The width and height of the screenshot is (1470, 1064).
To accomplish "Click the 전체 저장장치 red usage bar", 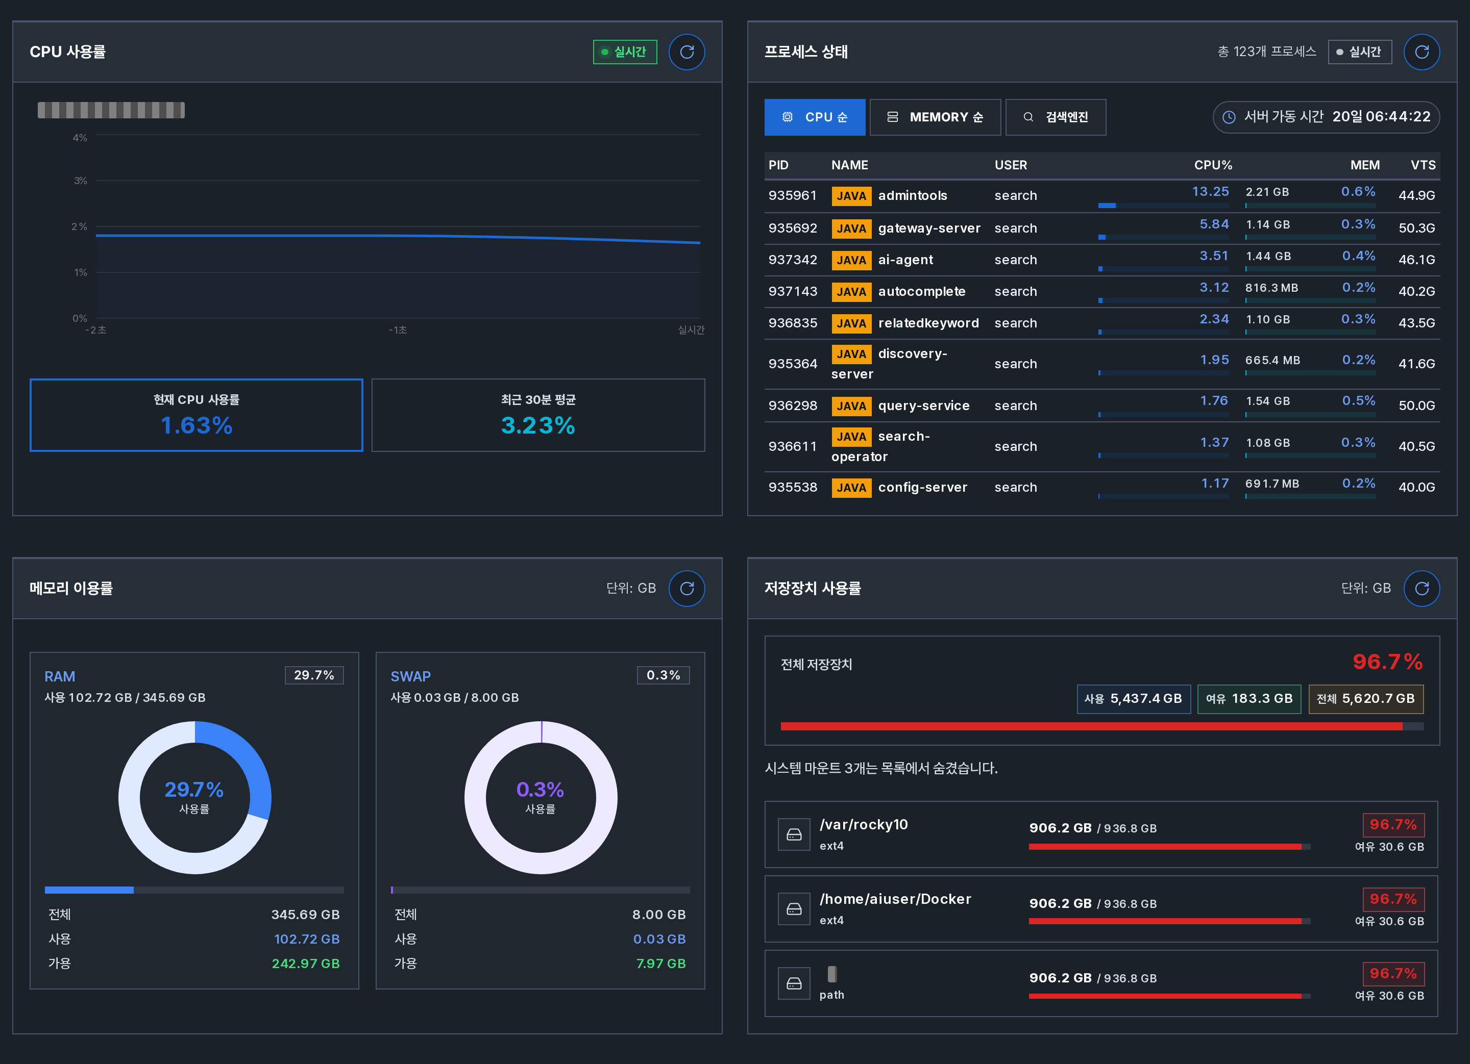I will click(x=1102, y=726).
